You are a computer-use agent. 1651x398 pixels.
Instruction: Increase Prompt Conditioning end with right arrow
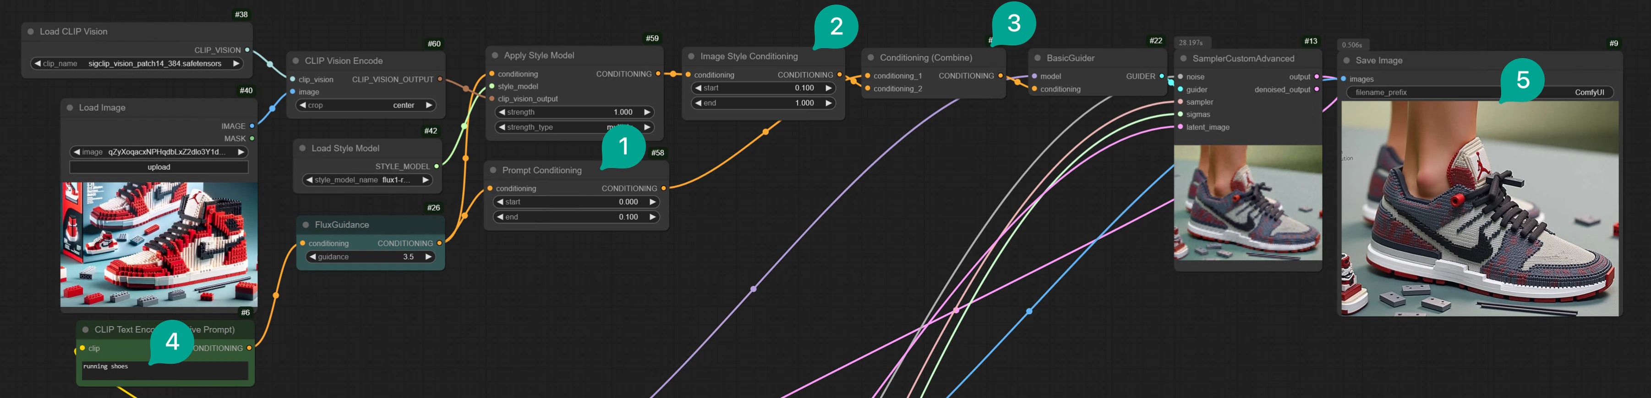[x=652, y=217]
